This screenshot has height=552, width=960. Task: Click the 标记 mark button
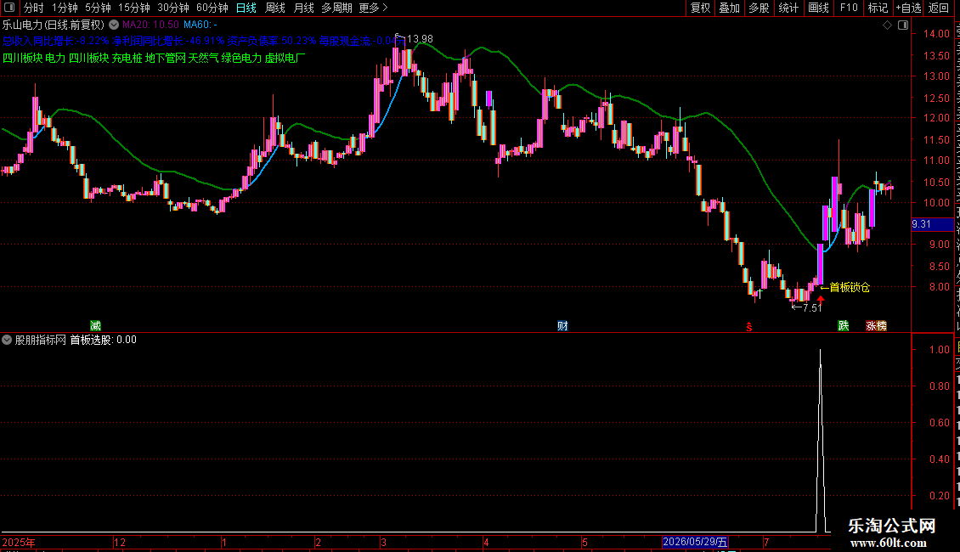[x=878, y=8]
